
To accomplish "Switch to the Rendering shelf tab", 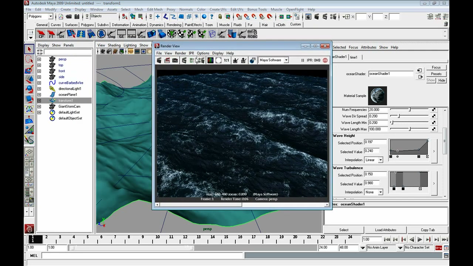I will (x=174, y=25).
